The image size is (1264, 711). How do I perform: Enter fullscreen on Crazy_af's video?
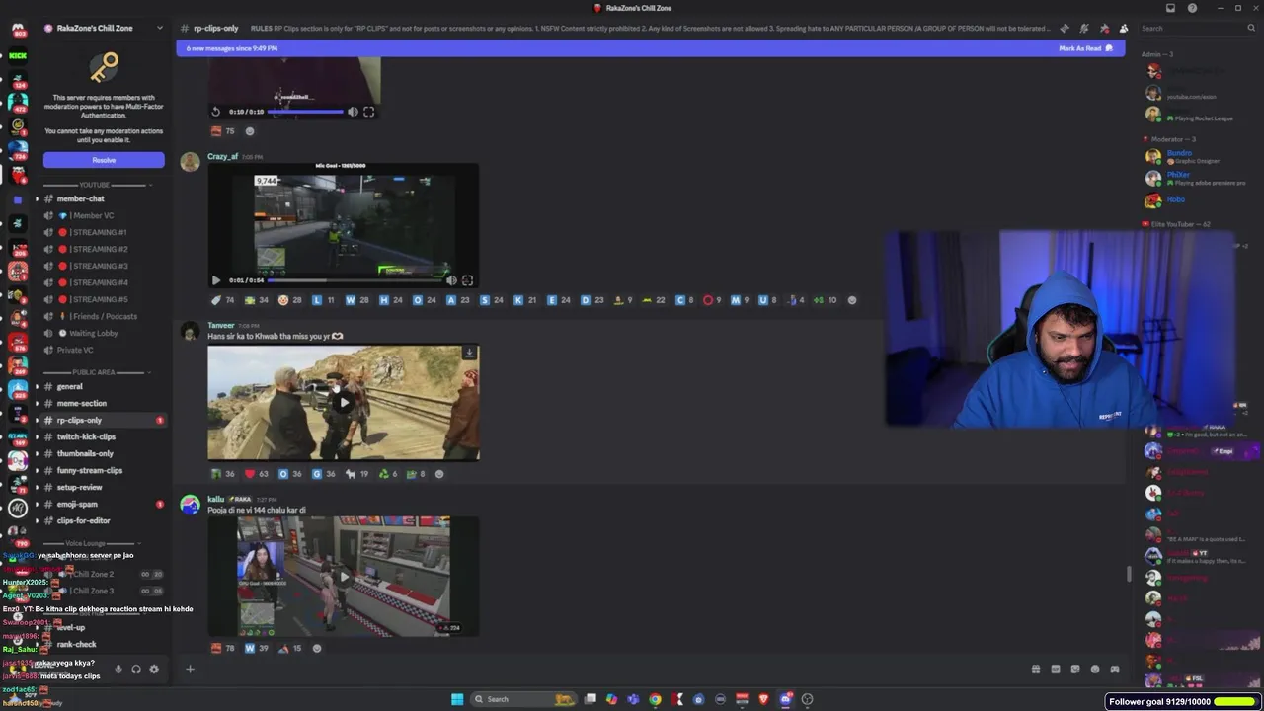coord(467,280)
